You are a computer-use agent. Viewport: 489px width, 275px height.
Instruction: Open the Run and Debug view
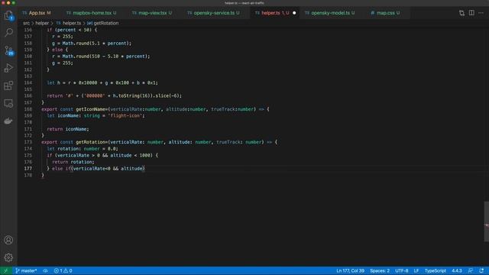[8, 68]
